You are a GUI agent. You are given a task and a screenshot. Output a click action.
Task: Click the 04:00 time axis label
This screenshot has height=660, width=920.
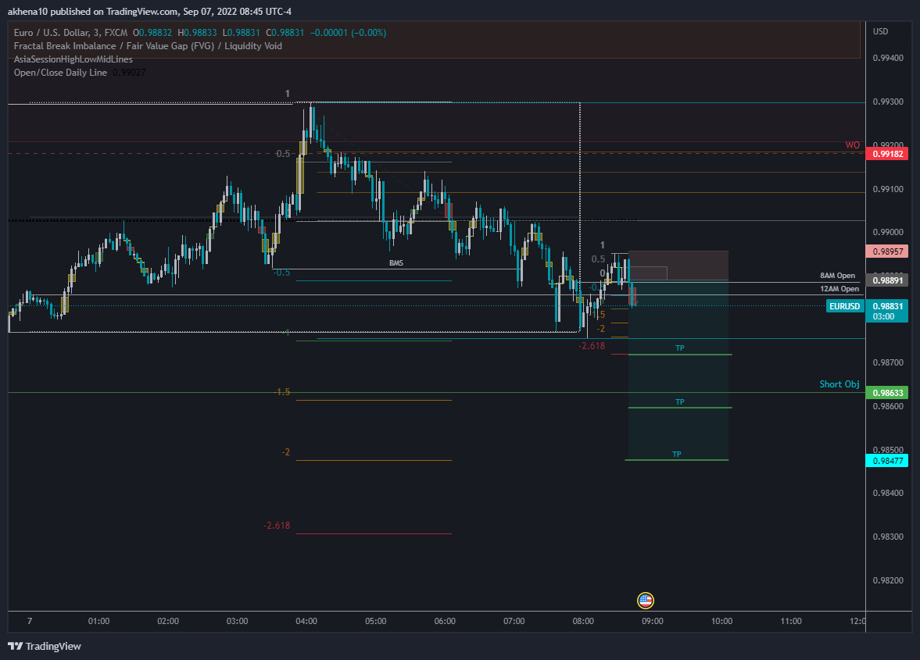(x=306, y=621)
